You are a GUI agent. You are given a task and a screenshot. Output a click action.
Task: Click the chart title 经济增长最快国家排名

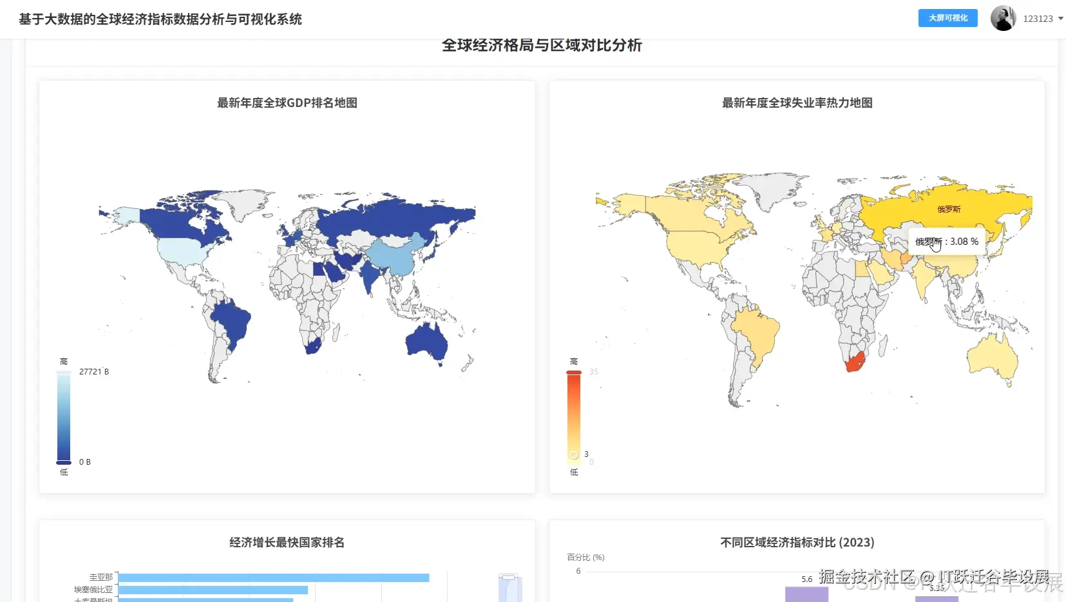(x=285, y=542)
